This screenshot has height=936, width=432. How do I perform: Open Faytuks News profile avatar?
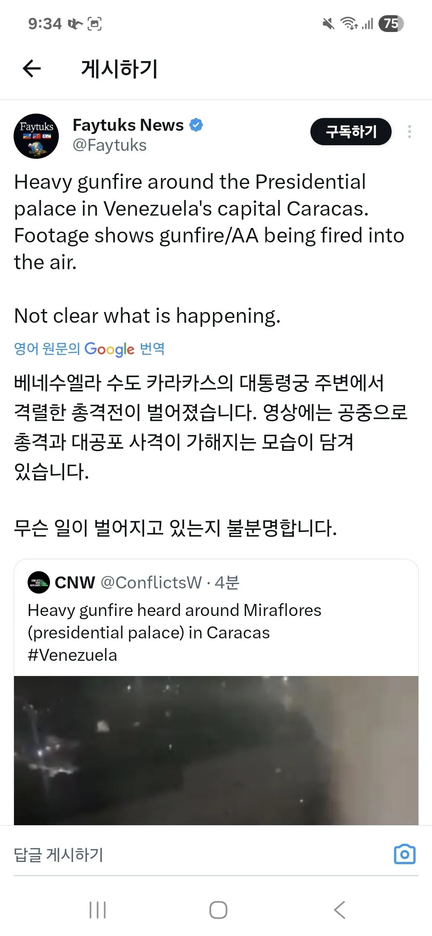pos(36,136)
